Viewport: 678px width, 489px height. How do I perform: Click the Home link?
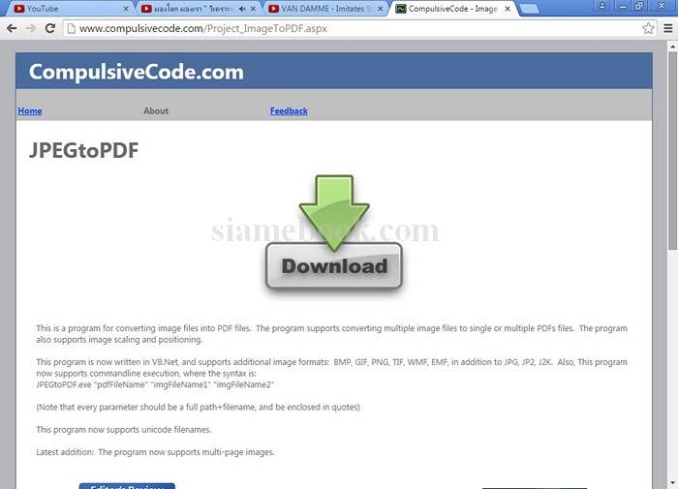pyautogui.click(x=30, y=111)
